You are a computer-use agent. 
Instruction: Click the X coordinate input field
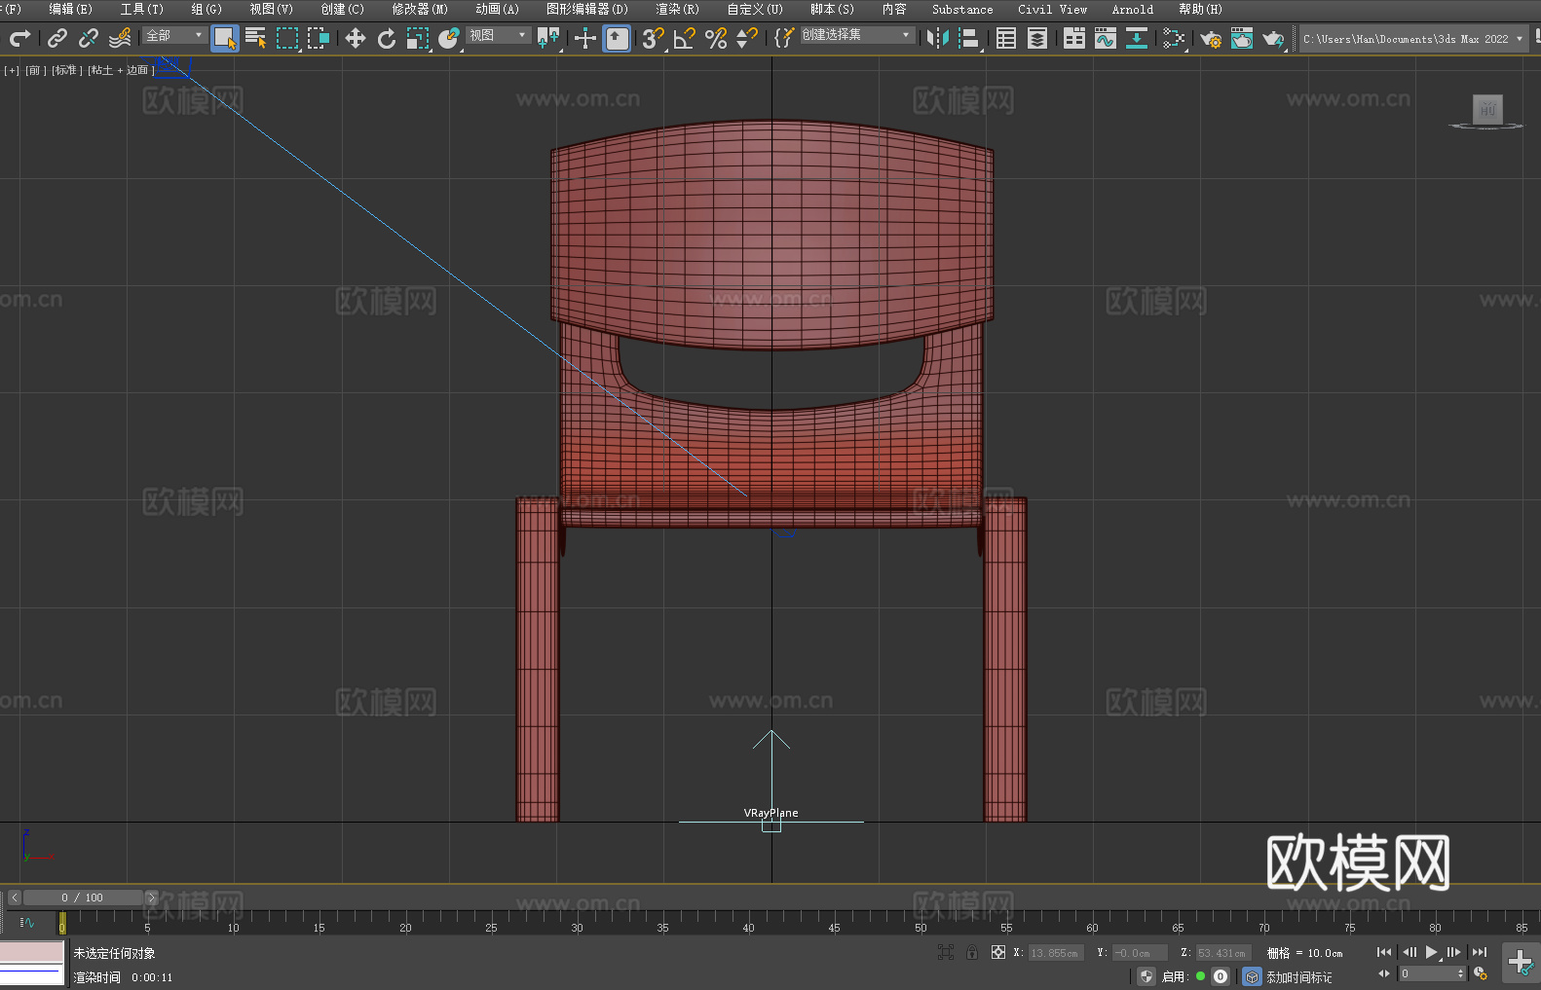1056,953
